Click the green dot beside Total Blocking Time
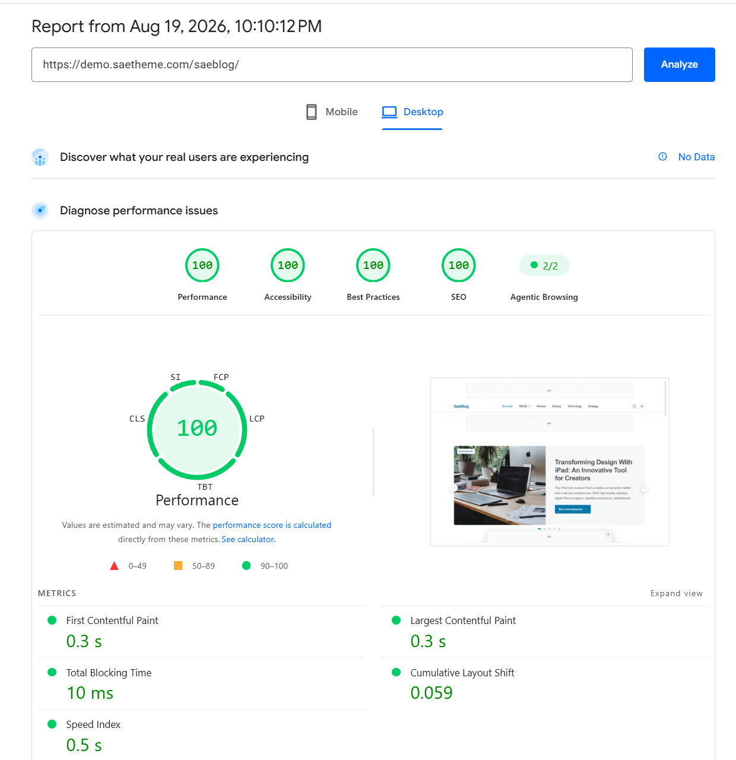Image resolution: width=736 pixels, height=760 pixels. coord(52,672)
